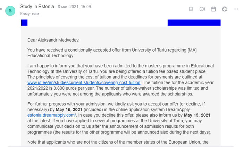243x147 pixels.
Task: Click the video call camera icon
Action: coord(202,9)
